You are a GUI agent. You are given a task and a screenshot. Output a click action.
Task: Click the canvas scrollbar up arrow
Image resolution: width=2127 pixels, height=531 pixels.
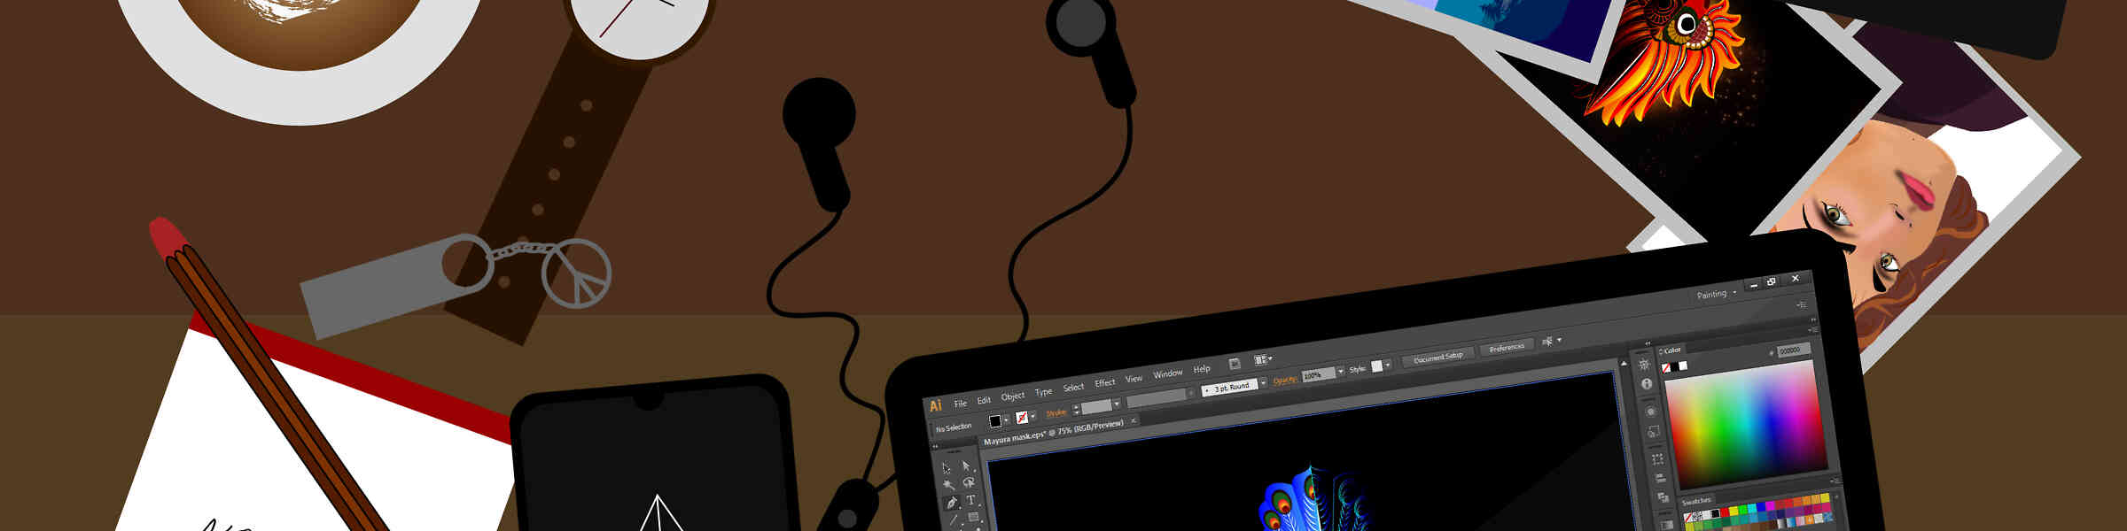(x=1624, y=363)
